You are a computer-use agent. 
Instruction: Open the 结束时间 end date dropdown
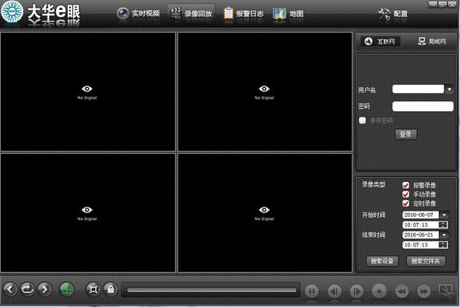click(x=444, y=235)
